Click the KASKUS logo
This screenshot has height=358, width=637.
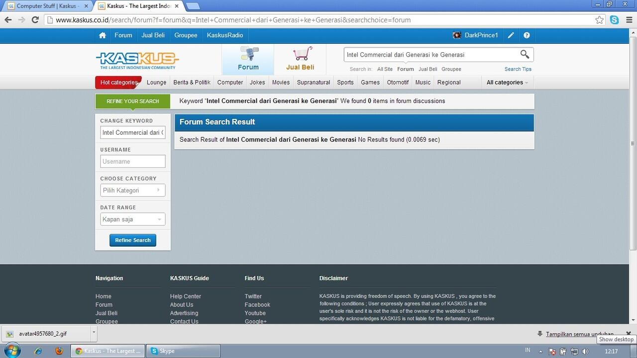coord(137,60)
